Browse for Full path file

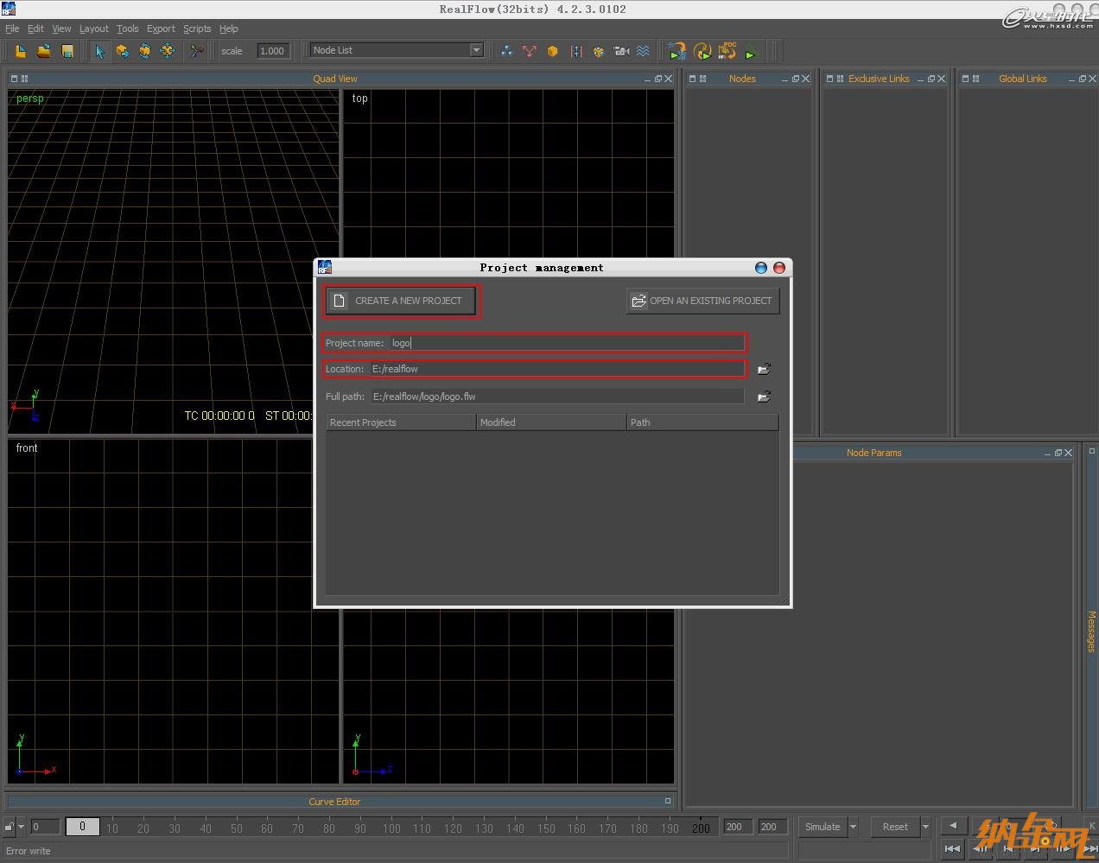point(765,397)
